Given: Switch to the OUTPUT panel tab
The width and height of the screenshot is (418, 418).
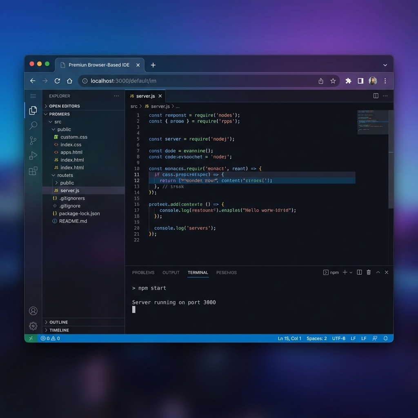Looking at the screenshot, I should point(171,273).
